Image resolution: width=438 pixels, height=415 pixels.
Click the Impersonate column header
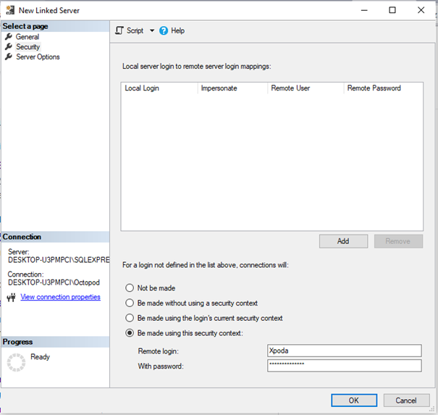click(x=232, y=88)
